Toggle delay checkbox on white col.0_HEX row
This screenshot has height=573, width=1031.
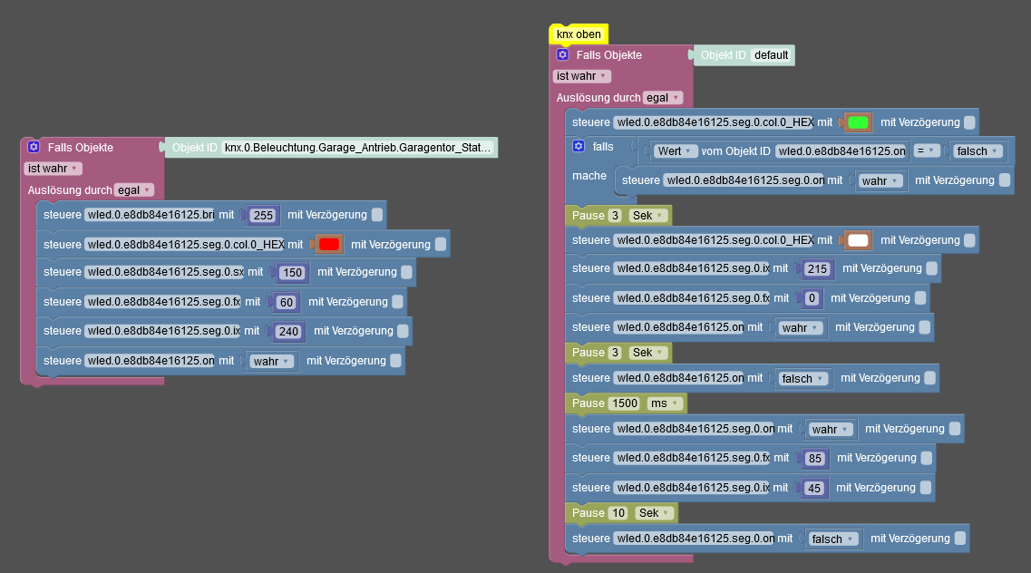coord(970,240)
